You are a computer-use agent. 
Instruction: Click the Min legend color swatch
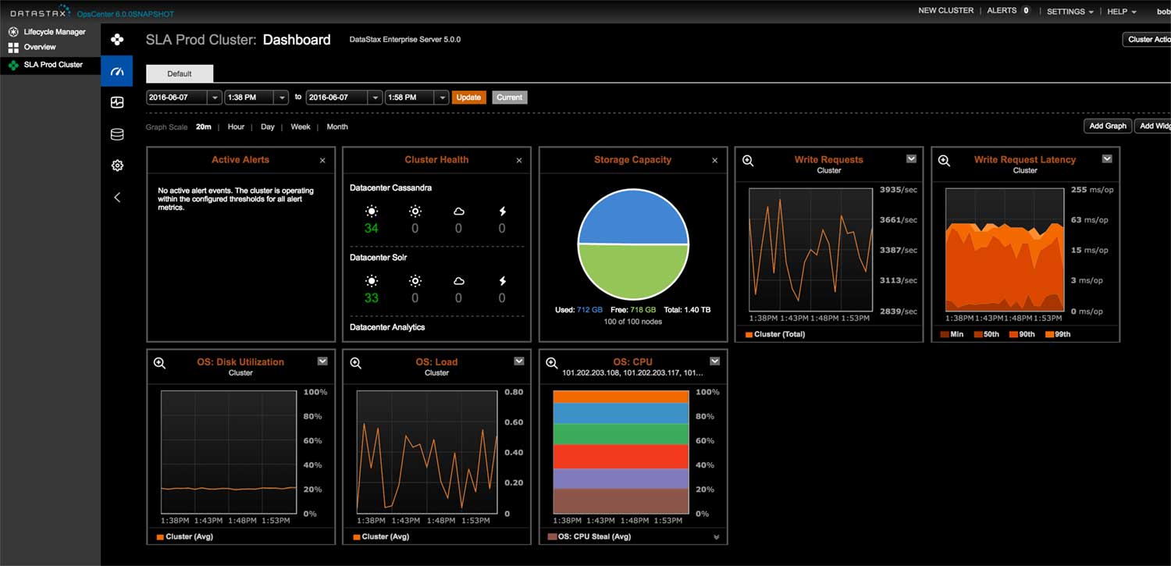point(945,334)
